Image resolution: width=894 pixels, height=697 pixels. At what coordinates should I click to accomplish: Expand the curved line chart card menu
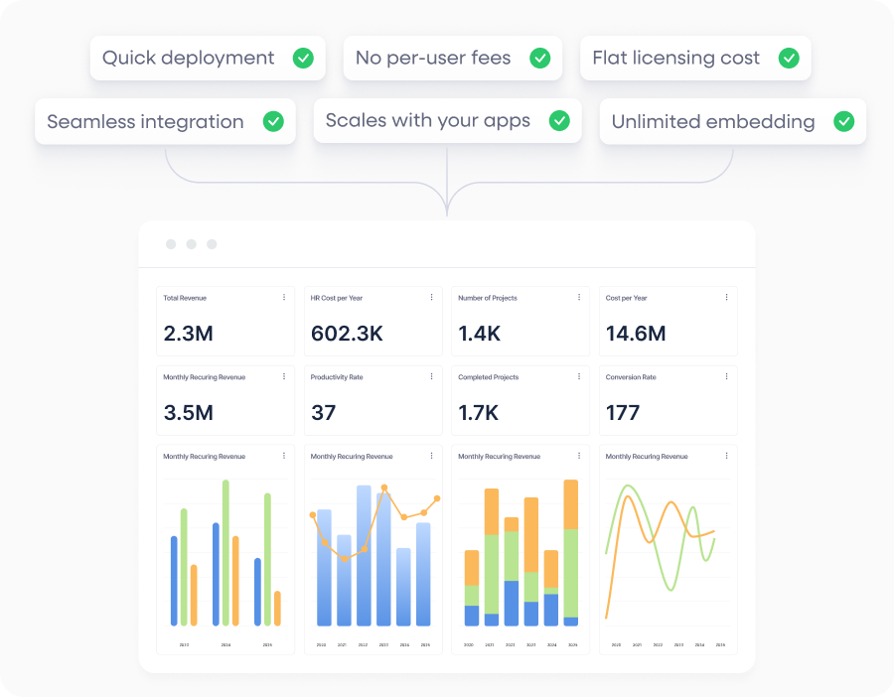pyautogui.click(x=726, y=457)
